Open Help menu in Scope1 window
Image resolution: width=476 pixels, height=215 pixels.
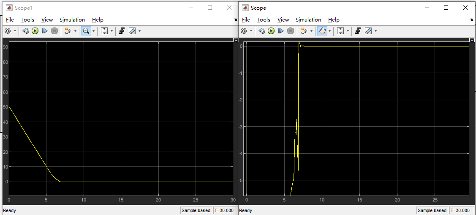click(x=98, y=20)
